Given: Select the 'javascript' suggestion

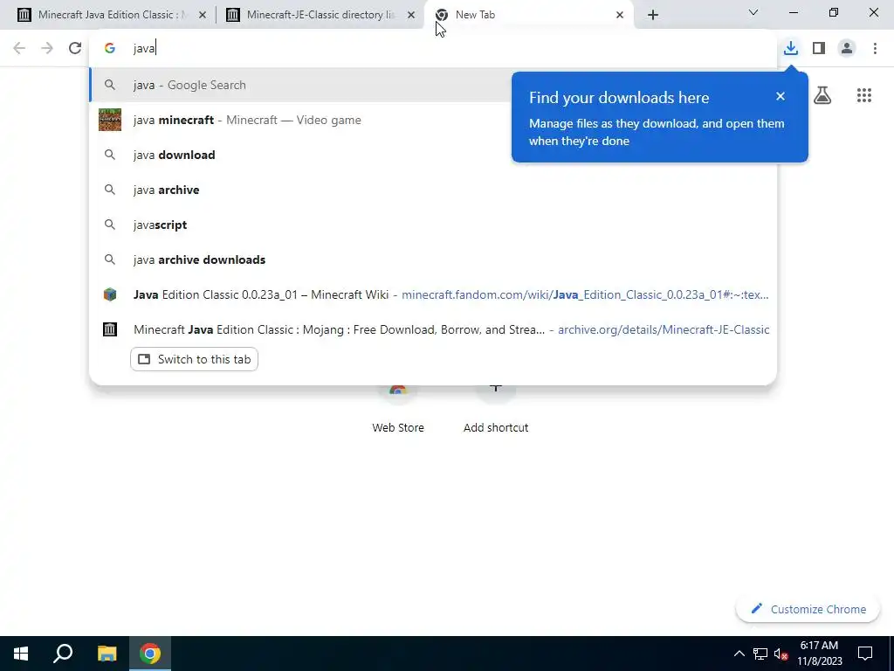Looking at the screenshot, I should coord(433,225).
